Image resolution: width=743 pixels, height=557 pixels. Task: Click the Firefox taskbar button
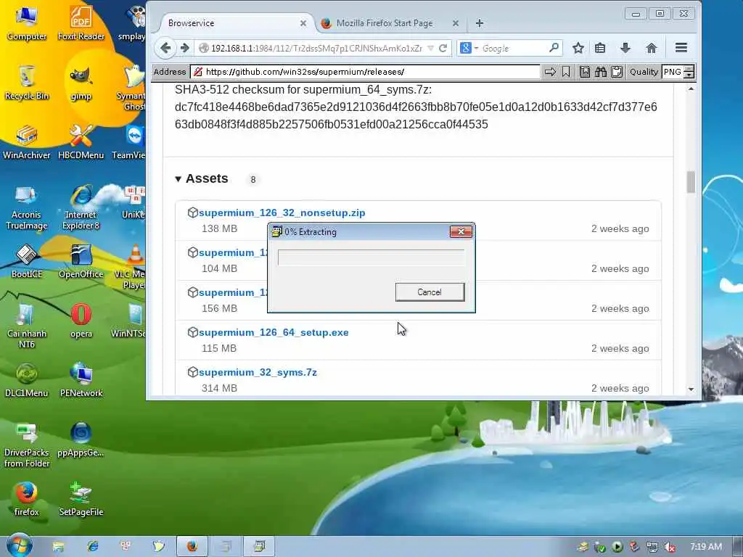(192, 547)
